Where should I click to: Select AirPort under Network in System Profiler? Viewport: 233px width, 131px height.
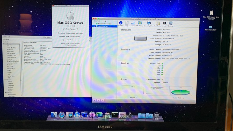click(10, 82)
